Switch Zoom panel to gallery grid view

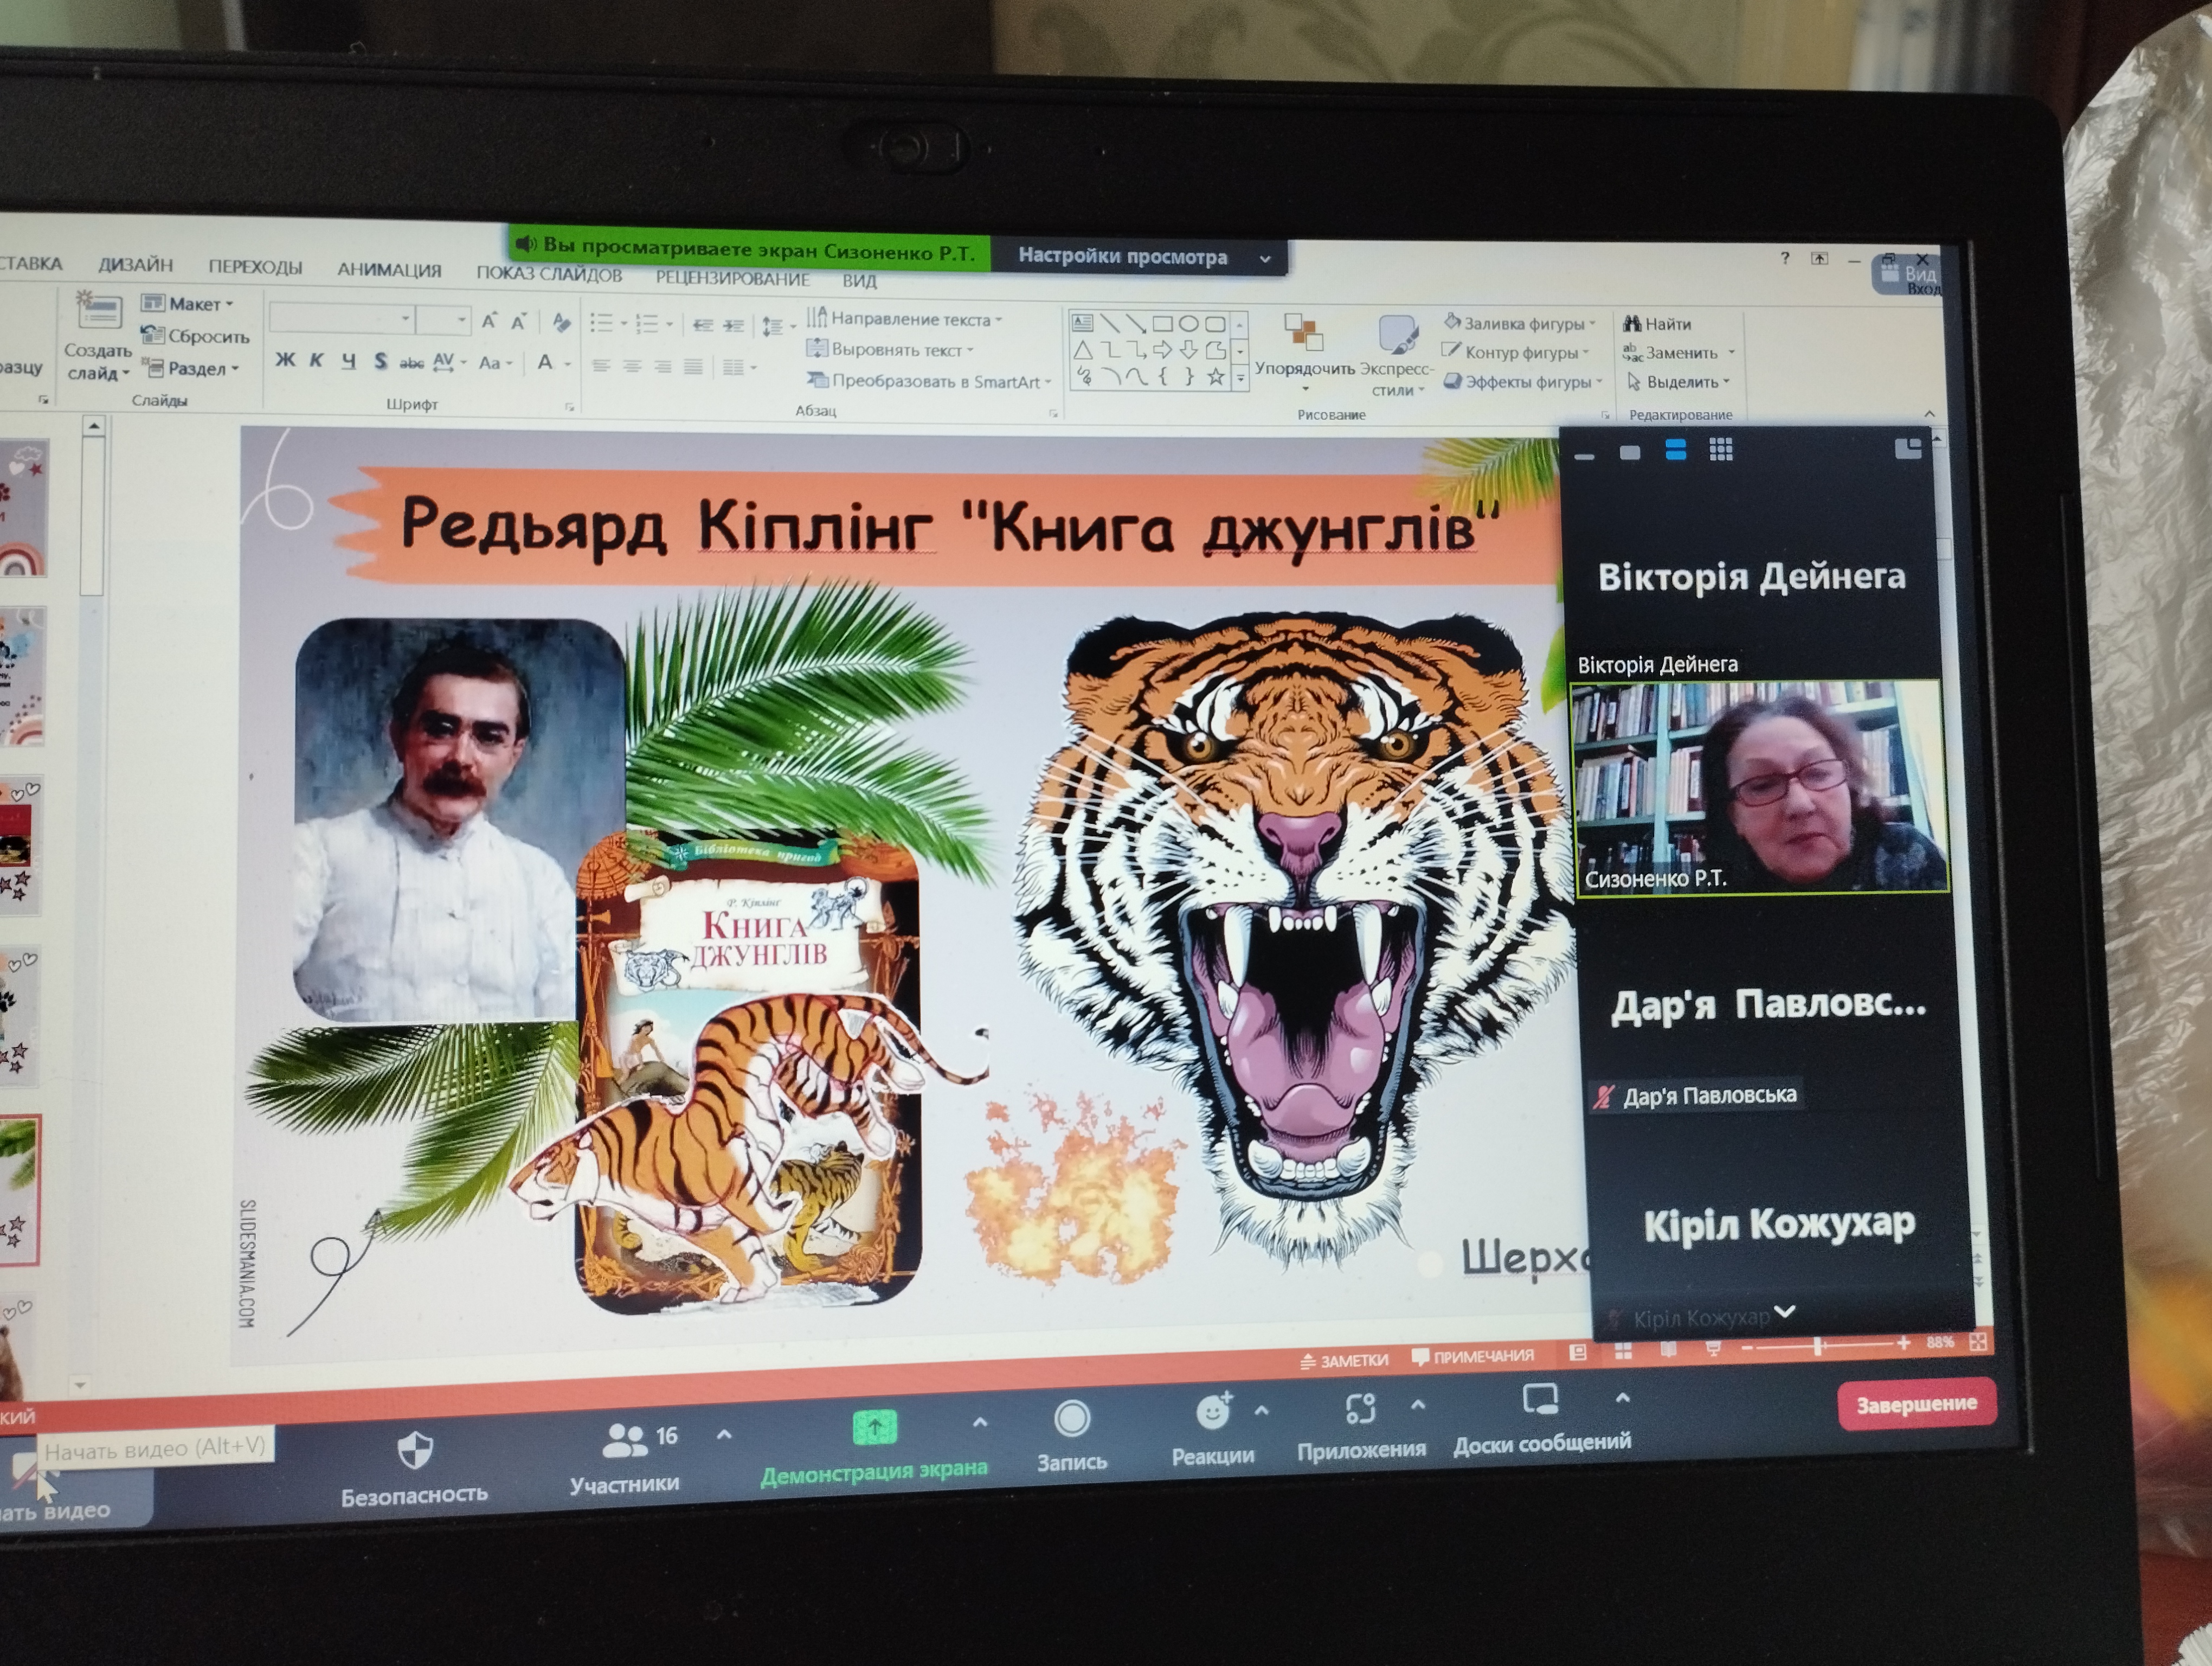(1721, 450)
